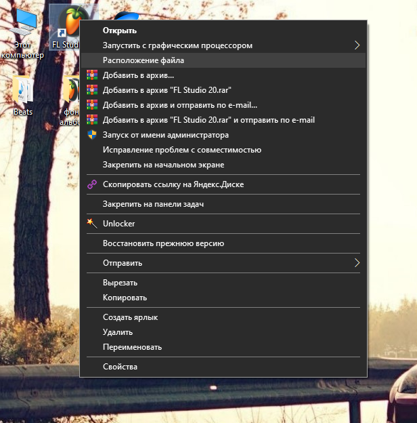Choose 'Добавить в архив и отправить по e-mail...'
Image resolution: width=417 pixels, height=423 pixels.
[223, 105]
